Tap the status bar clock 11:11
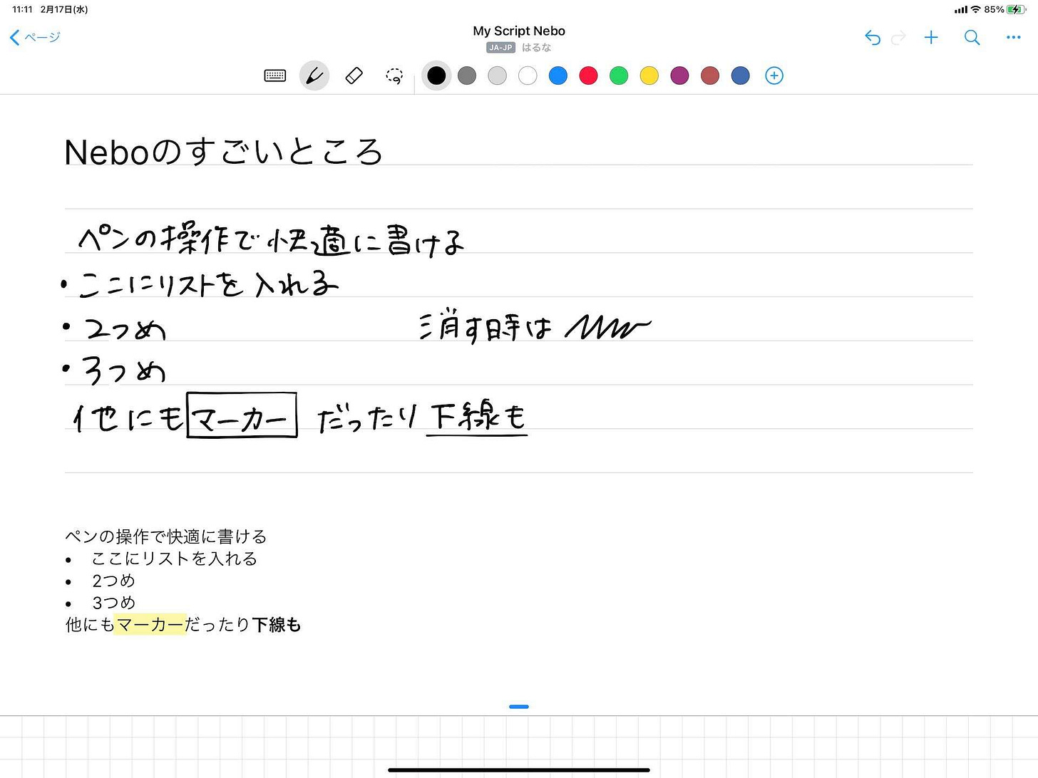Image resolution: width=1038 pixels, height=778 pixels. pos(23,9)
